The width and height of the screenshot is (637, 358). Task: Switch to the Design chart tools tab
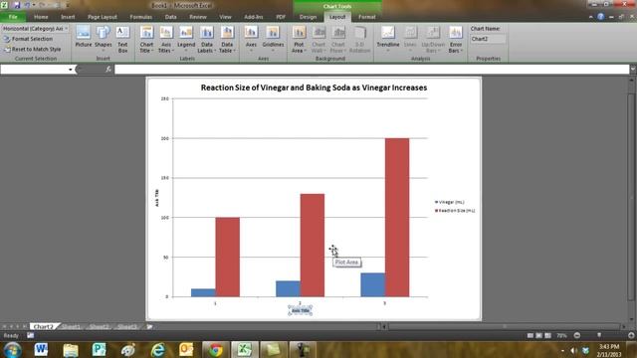coord(308,17)
